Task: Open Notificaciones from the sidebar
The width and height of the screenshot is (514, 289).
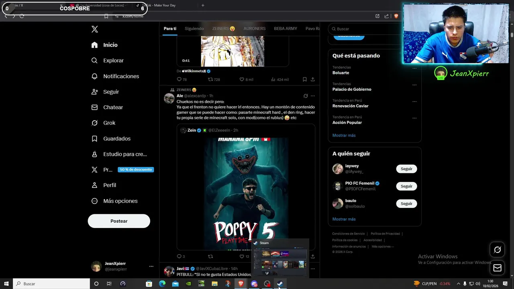Action: [115, 76]
